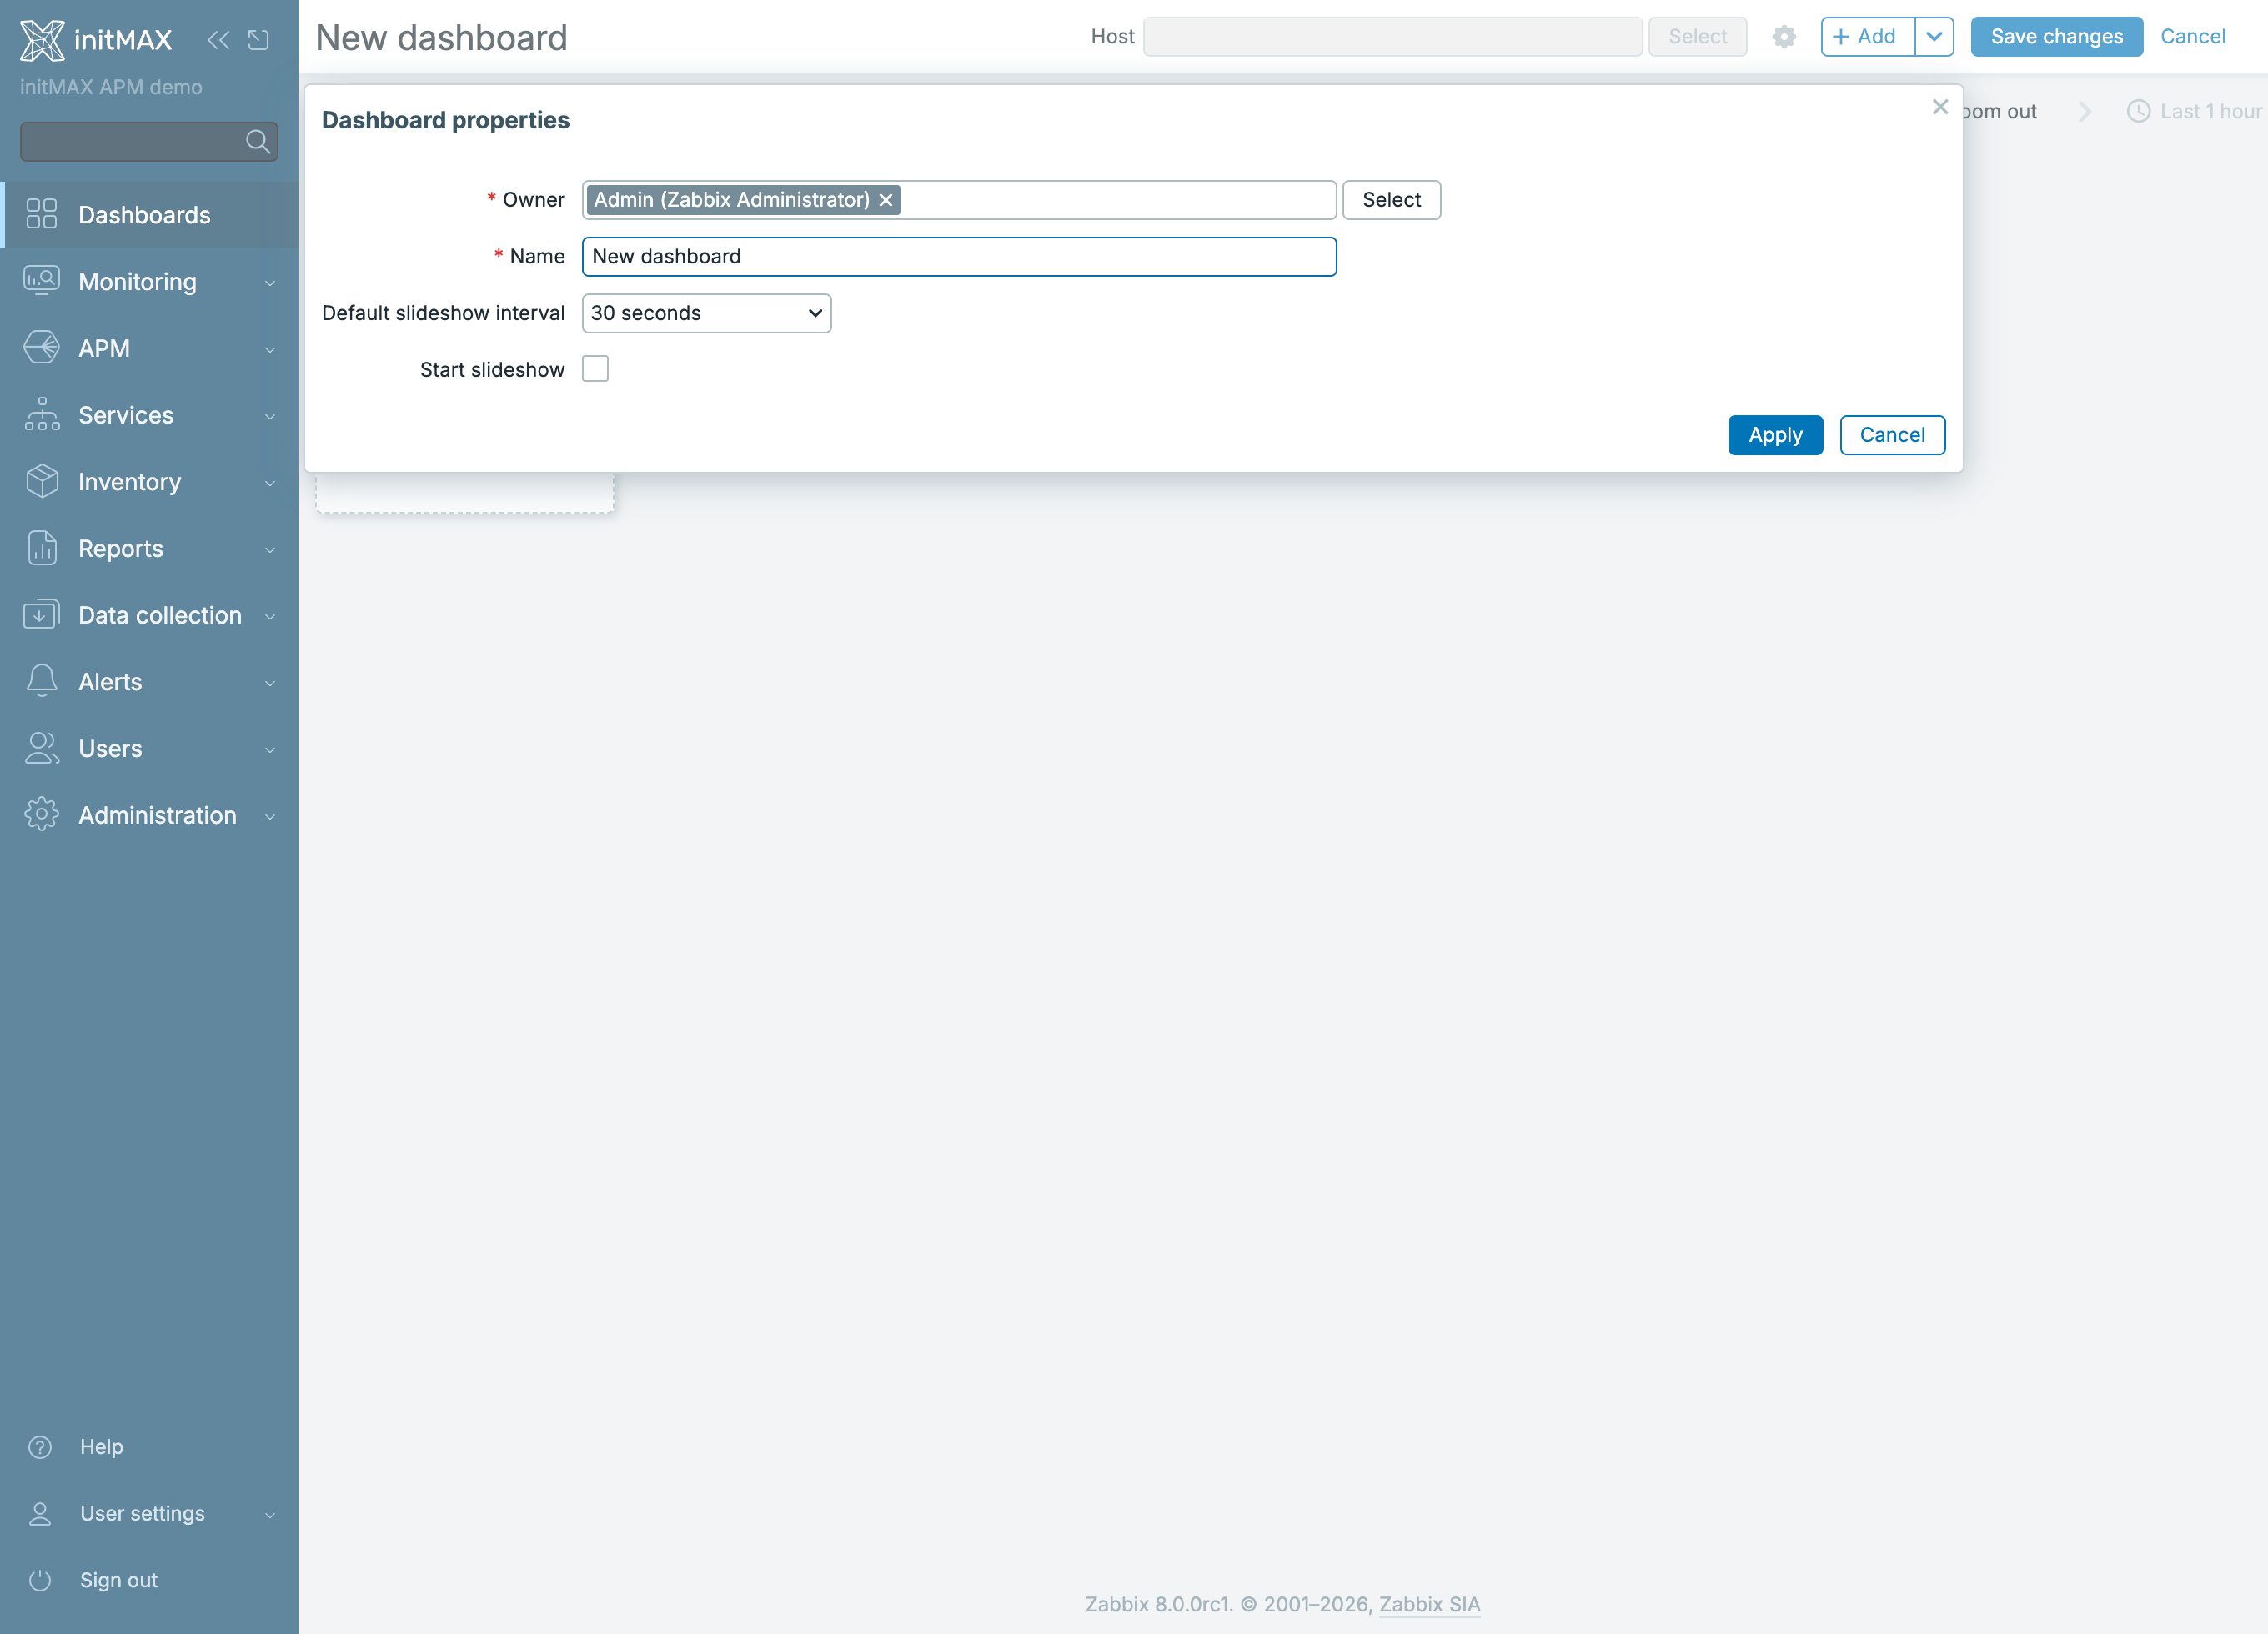Image resolution: width=2268 pixels, height=1634 pixels.
Task: Collapse sidebar with double-chevron icon
Action: tap(218, 40)
